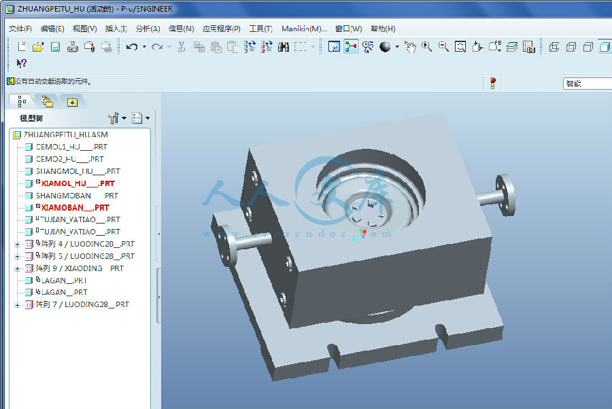Cut the selection with scissors icon
This screenshot has height=409, width=612.
(182, 47)
